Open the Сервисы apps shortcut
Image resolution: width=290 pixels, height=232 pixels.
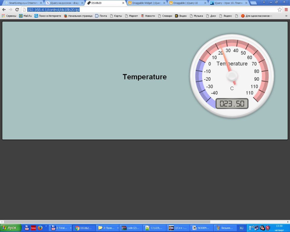coord(9,16)
